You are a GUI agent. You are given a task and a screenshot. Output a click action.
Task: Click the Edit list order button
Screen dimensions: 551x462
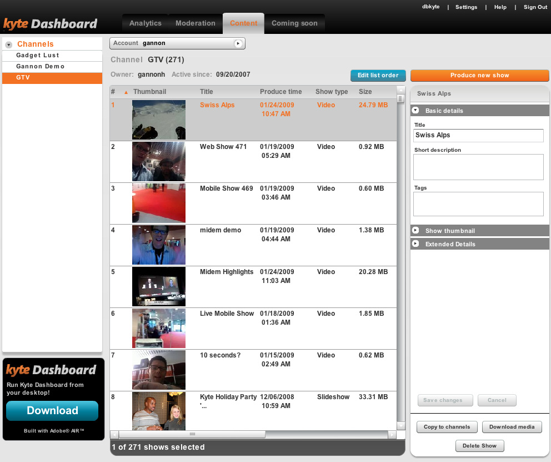coord(378,75)
